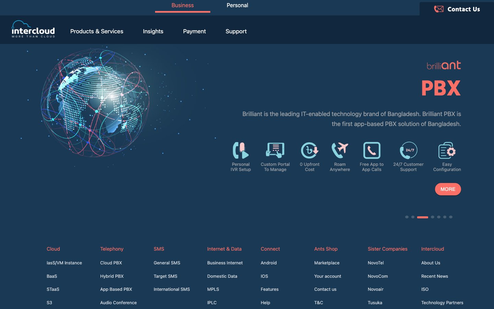Open the Audio Conference link
Screen dimensions: 494x309
point(118,303)
